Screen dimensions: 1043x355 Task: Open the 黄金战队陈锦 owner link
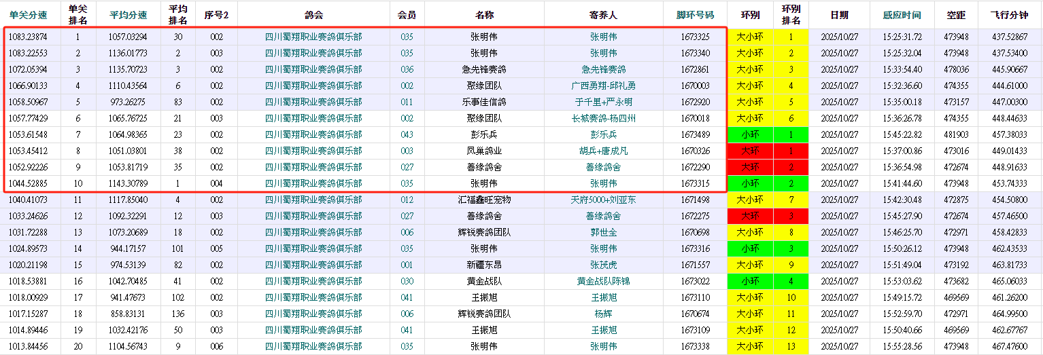603,281
